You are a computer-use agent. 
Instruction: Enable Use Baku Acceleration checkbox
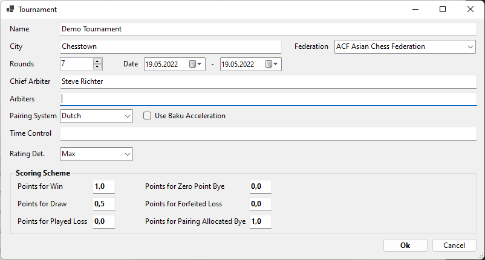(x=147, y=116)
